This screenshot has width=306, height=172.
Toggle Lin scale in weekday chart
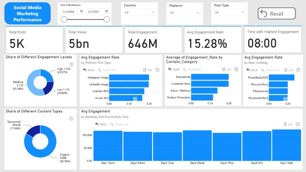pos(288,124)
